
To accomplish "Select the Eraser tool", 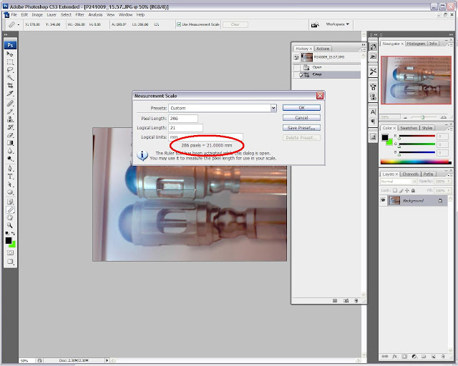I will [10, 135].
